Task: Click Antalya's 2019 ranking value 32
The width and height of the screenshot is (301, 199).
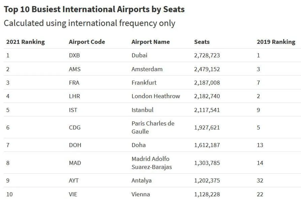Action: 260,180
